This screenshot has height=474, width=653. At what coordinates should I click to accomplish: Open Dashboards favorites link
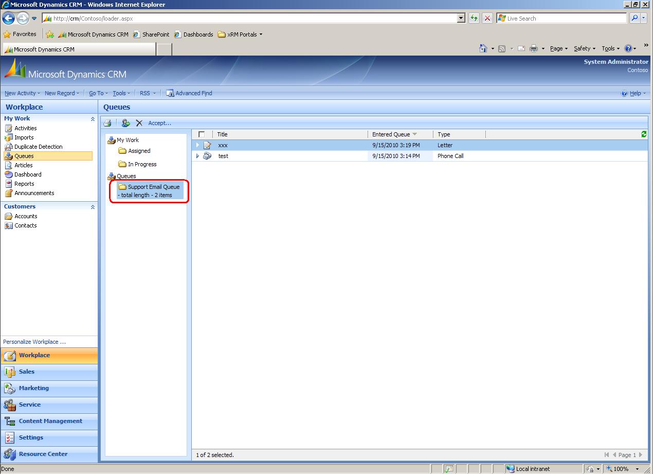pyautogui.click(x=193, y=34)
